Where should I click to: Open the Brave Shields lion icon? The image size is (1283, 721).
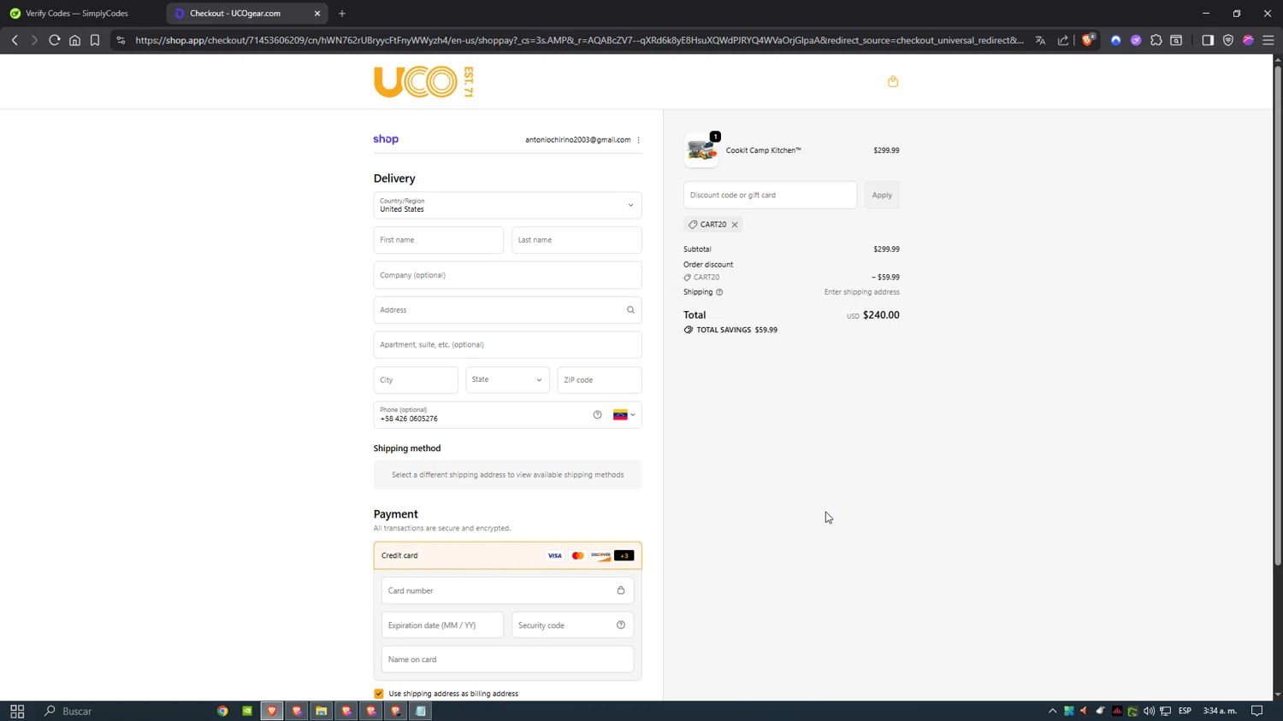[1088, 40]
